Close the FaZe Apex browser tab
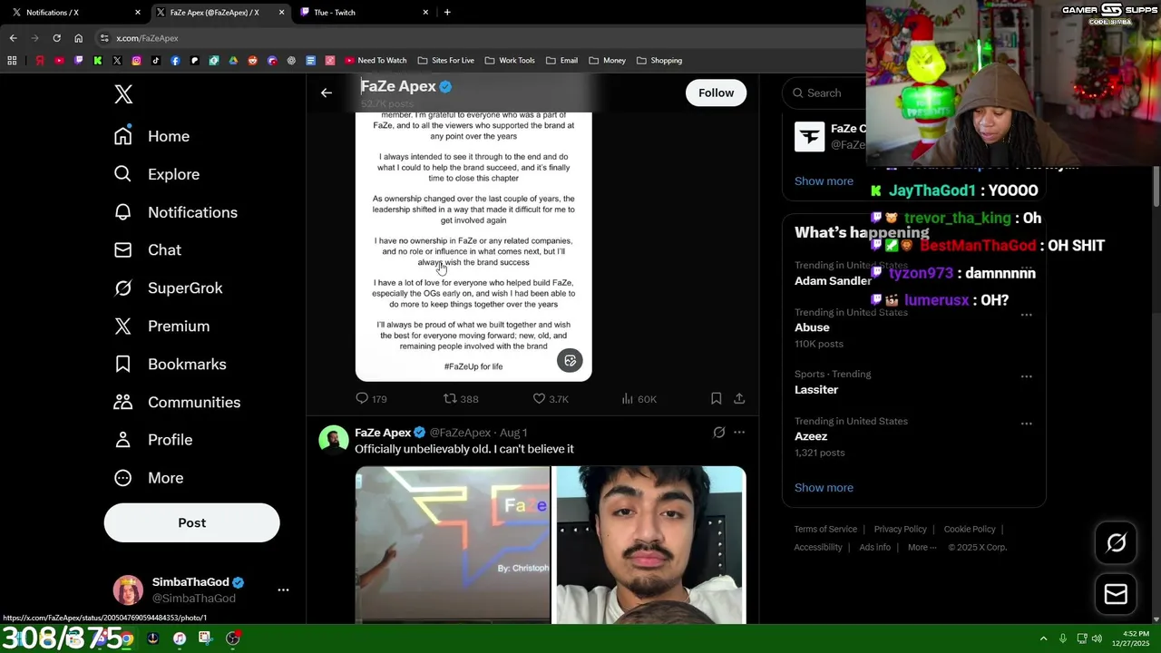This screenshot has width=1161, height=653. click(281, 13)
